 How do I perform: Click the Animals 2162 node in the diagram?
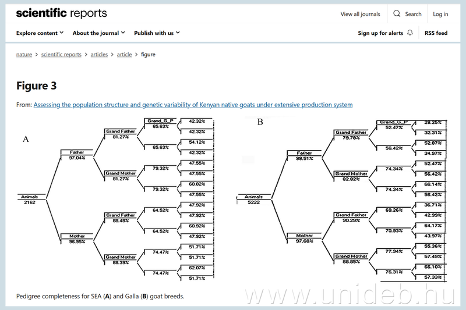(x=29, y=199)
